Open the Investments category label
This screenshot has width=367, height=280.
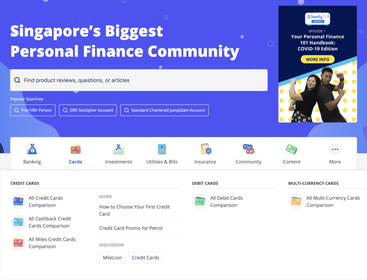click(118, 162)
